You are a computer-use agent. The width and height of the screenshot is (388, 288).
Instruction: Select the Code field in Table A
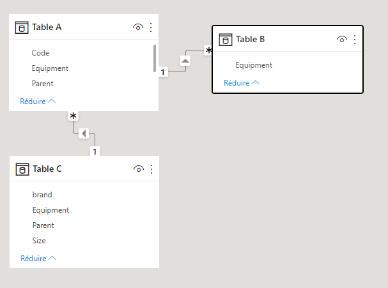40,53
